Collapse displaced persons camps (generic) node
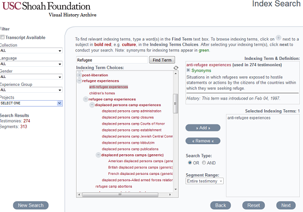Image resolution: width=303 pixels, height=212 pixels. [x=98, y=155]
